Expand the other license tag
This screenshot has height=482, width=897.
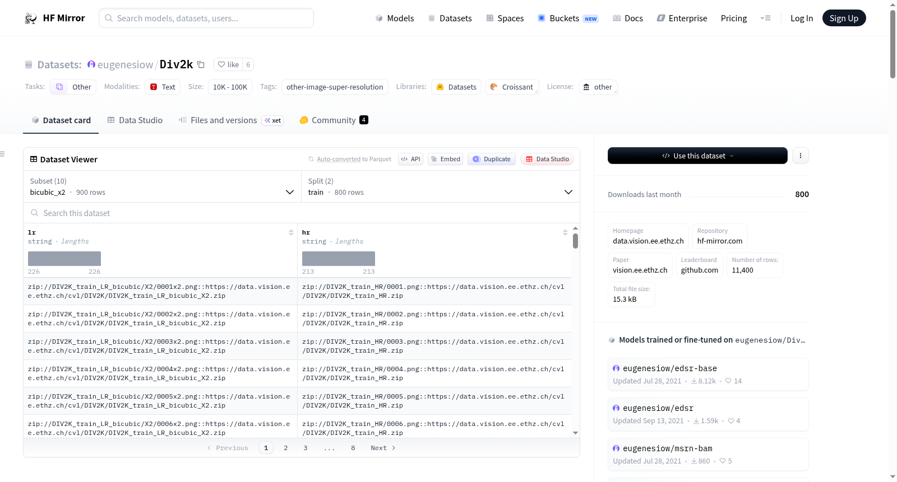(x=598, y=87)
